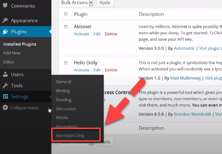This screenshot has height=154, width=222.
Task: Open Writing settings in flyout
Action: pyautogui.click(x=63, y=91)
